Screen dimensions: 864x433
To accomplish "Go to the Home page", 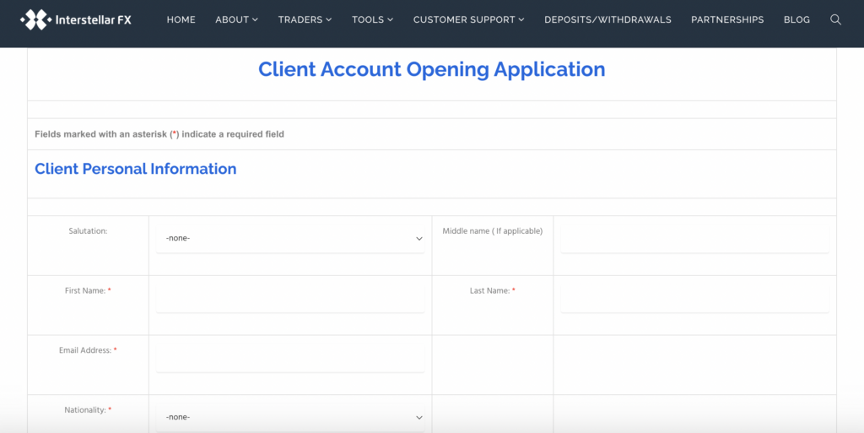I will (181, 19).
